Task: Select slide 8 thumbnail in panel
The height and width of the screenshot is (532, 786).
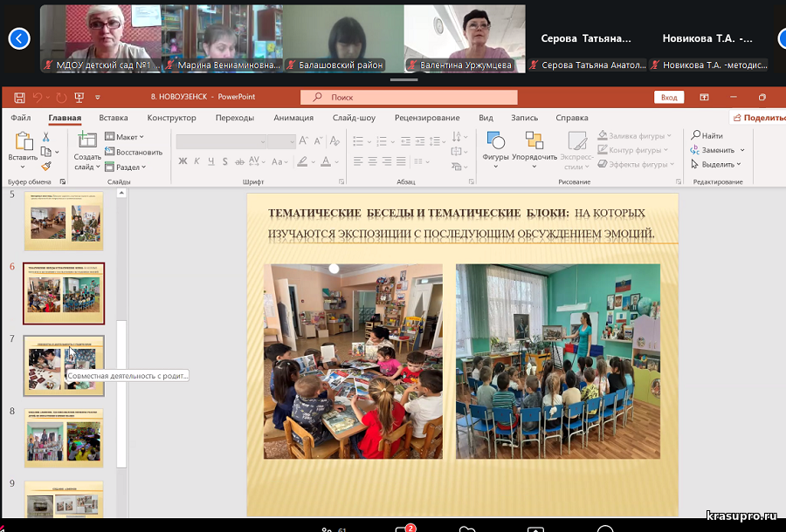Action: [x=64, y=439]
